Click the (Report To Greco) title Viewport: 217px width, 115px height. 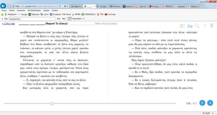click(x=56, y=23)
